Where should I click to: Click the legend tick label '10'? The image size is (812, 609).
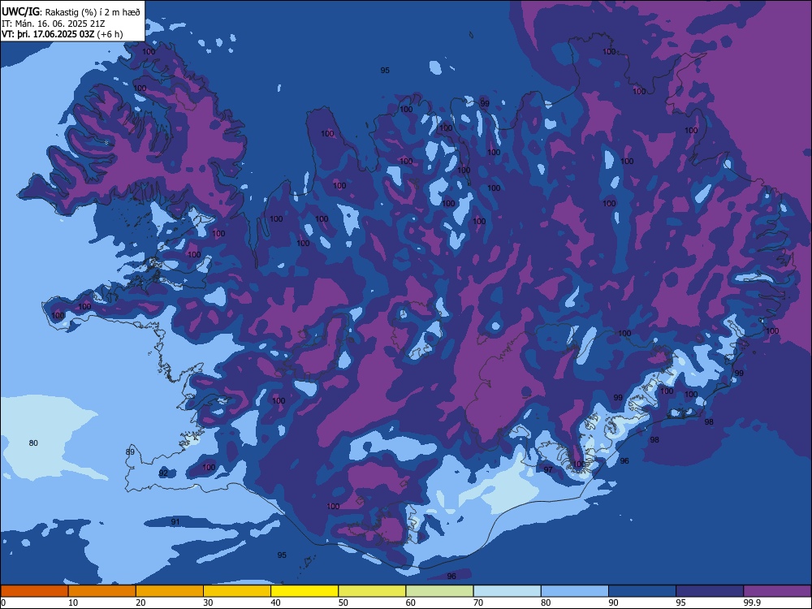73,603
